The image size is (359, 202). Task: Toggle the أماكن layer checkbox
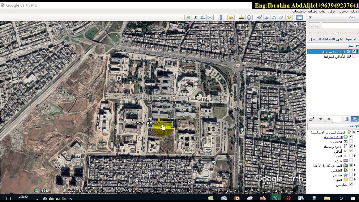pyautogui.click(x=351, y=151)
